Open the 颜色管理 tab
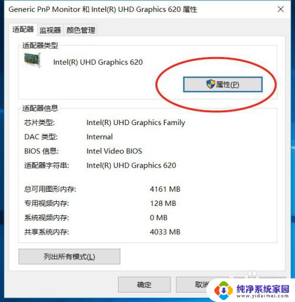The width and height of the screenshot is (295, 302). 81,30
